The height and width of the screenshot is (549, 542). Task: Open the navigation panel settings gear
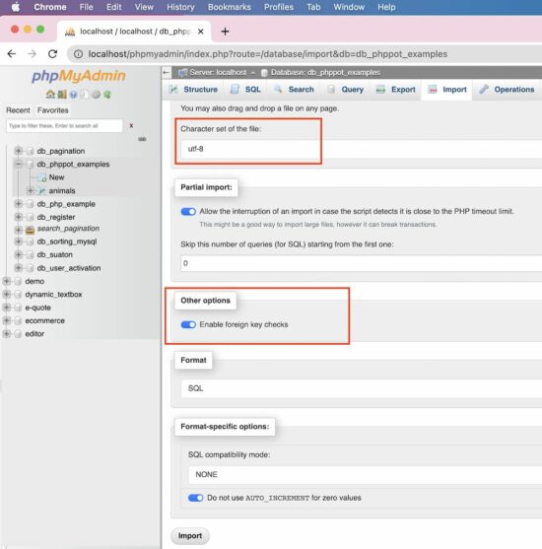tap(96, 95)
